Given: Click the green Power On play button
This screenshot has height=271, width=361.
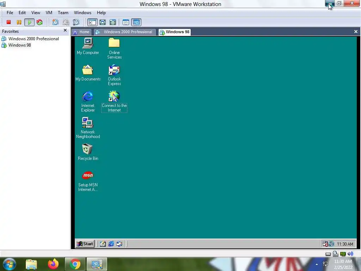Looking at the screenshot, I should pyautogui.click(x=30, y=22).
